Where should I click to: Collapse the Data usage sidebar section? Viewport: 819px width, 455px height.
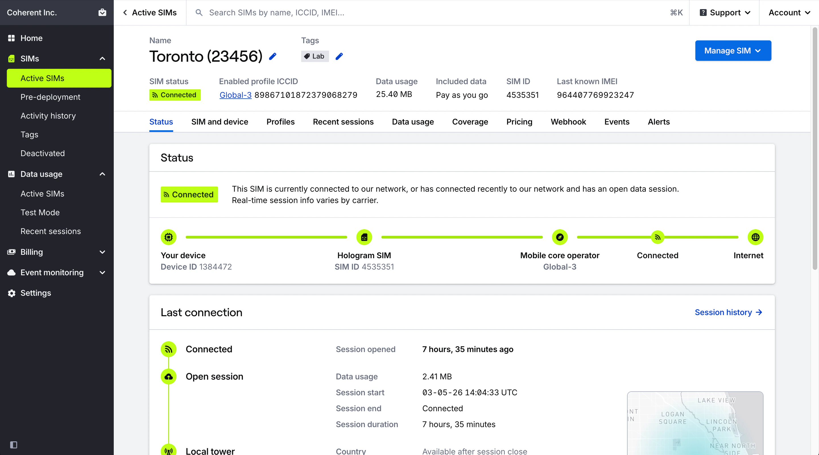click(x=102, y=174)
